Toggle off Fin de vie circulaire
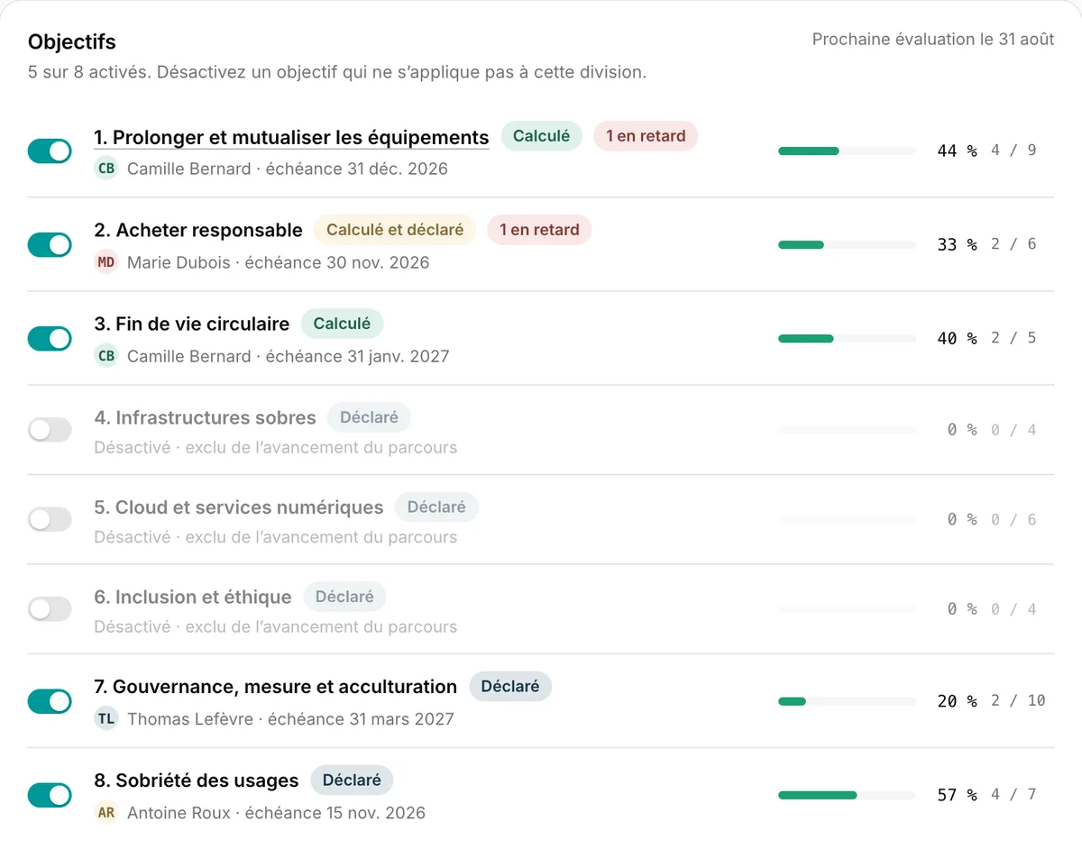 point(50,339)
